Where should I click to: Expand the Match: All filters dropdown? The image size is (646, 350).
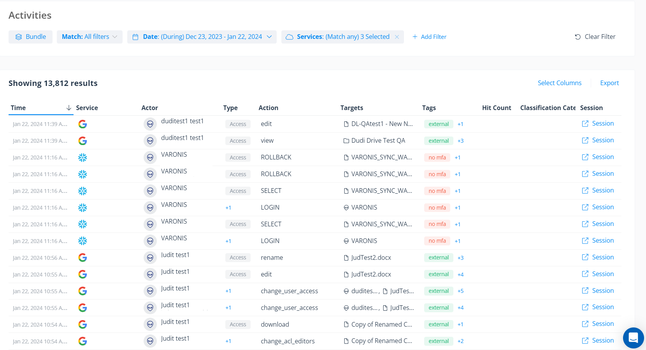[90, 37]
